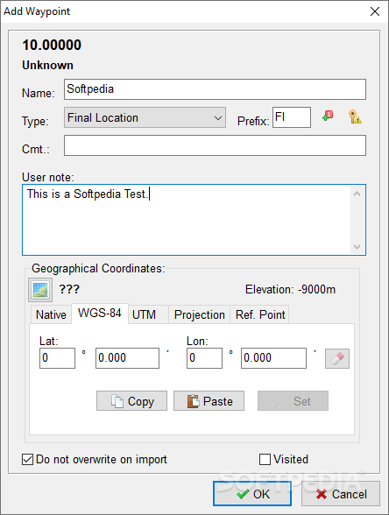
Task: Confirm with the OK button
Action: click(252, 494)
